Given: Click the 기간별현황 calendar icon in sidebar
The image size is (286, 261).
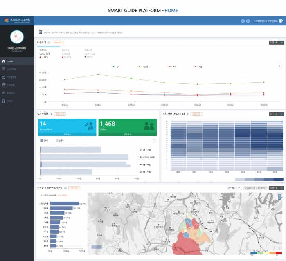Looking at the screenshot, I should [x=4, y=77].
